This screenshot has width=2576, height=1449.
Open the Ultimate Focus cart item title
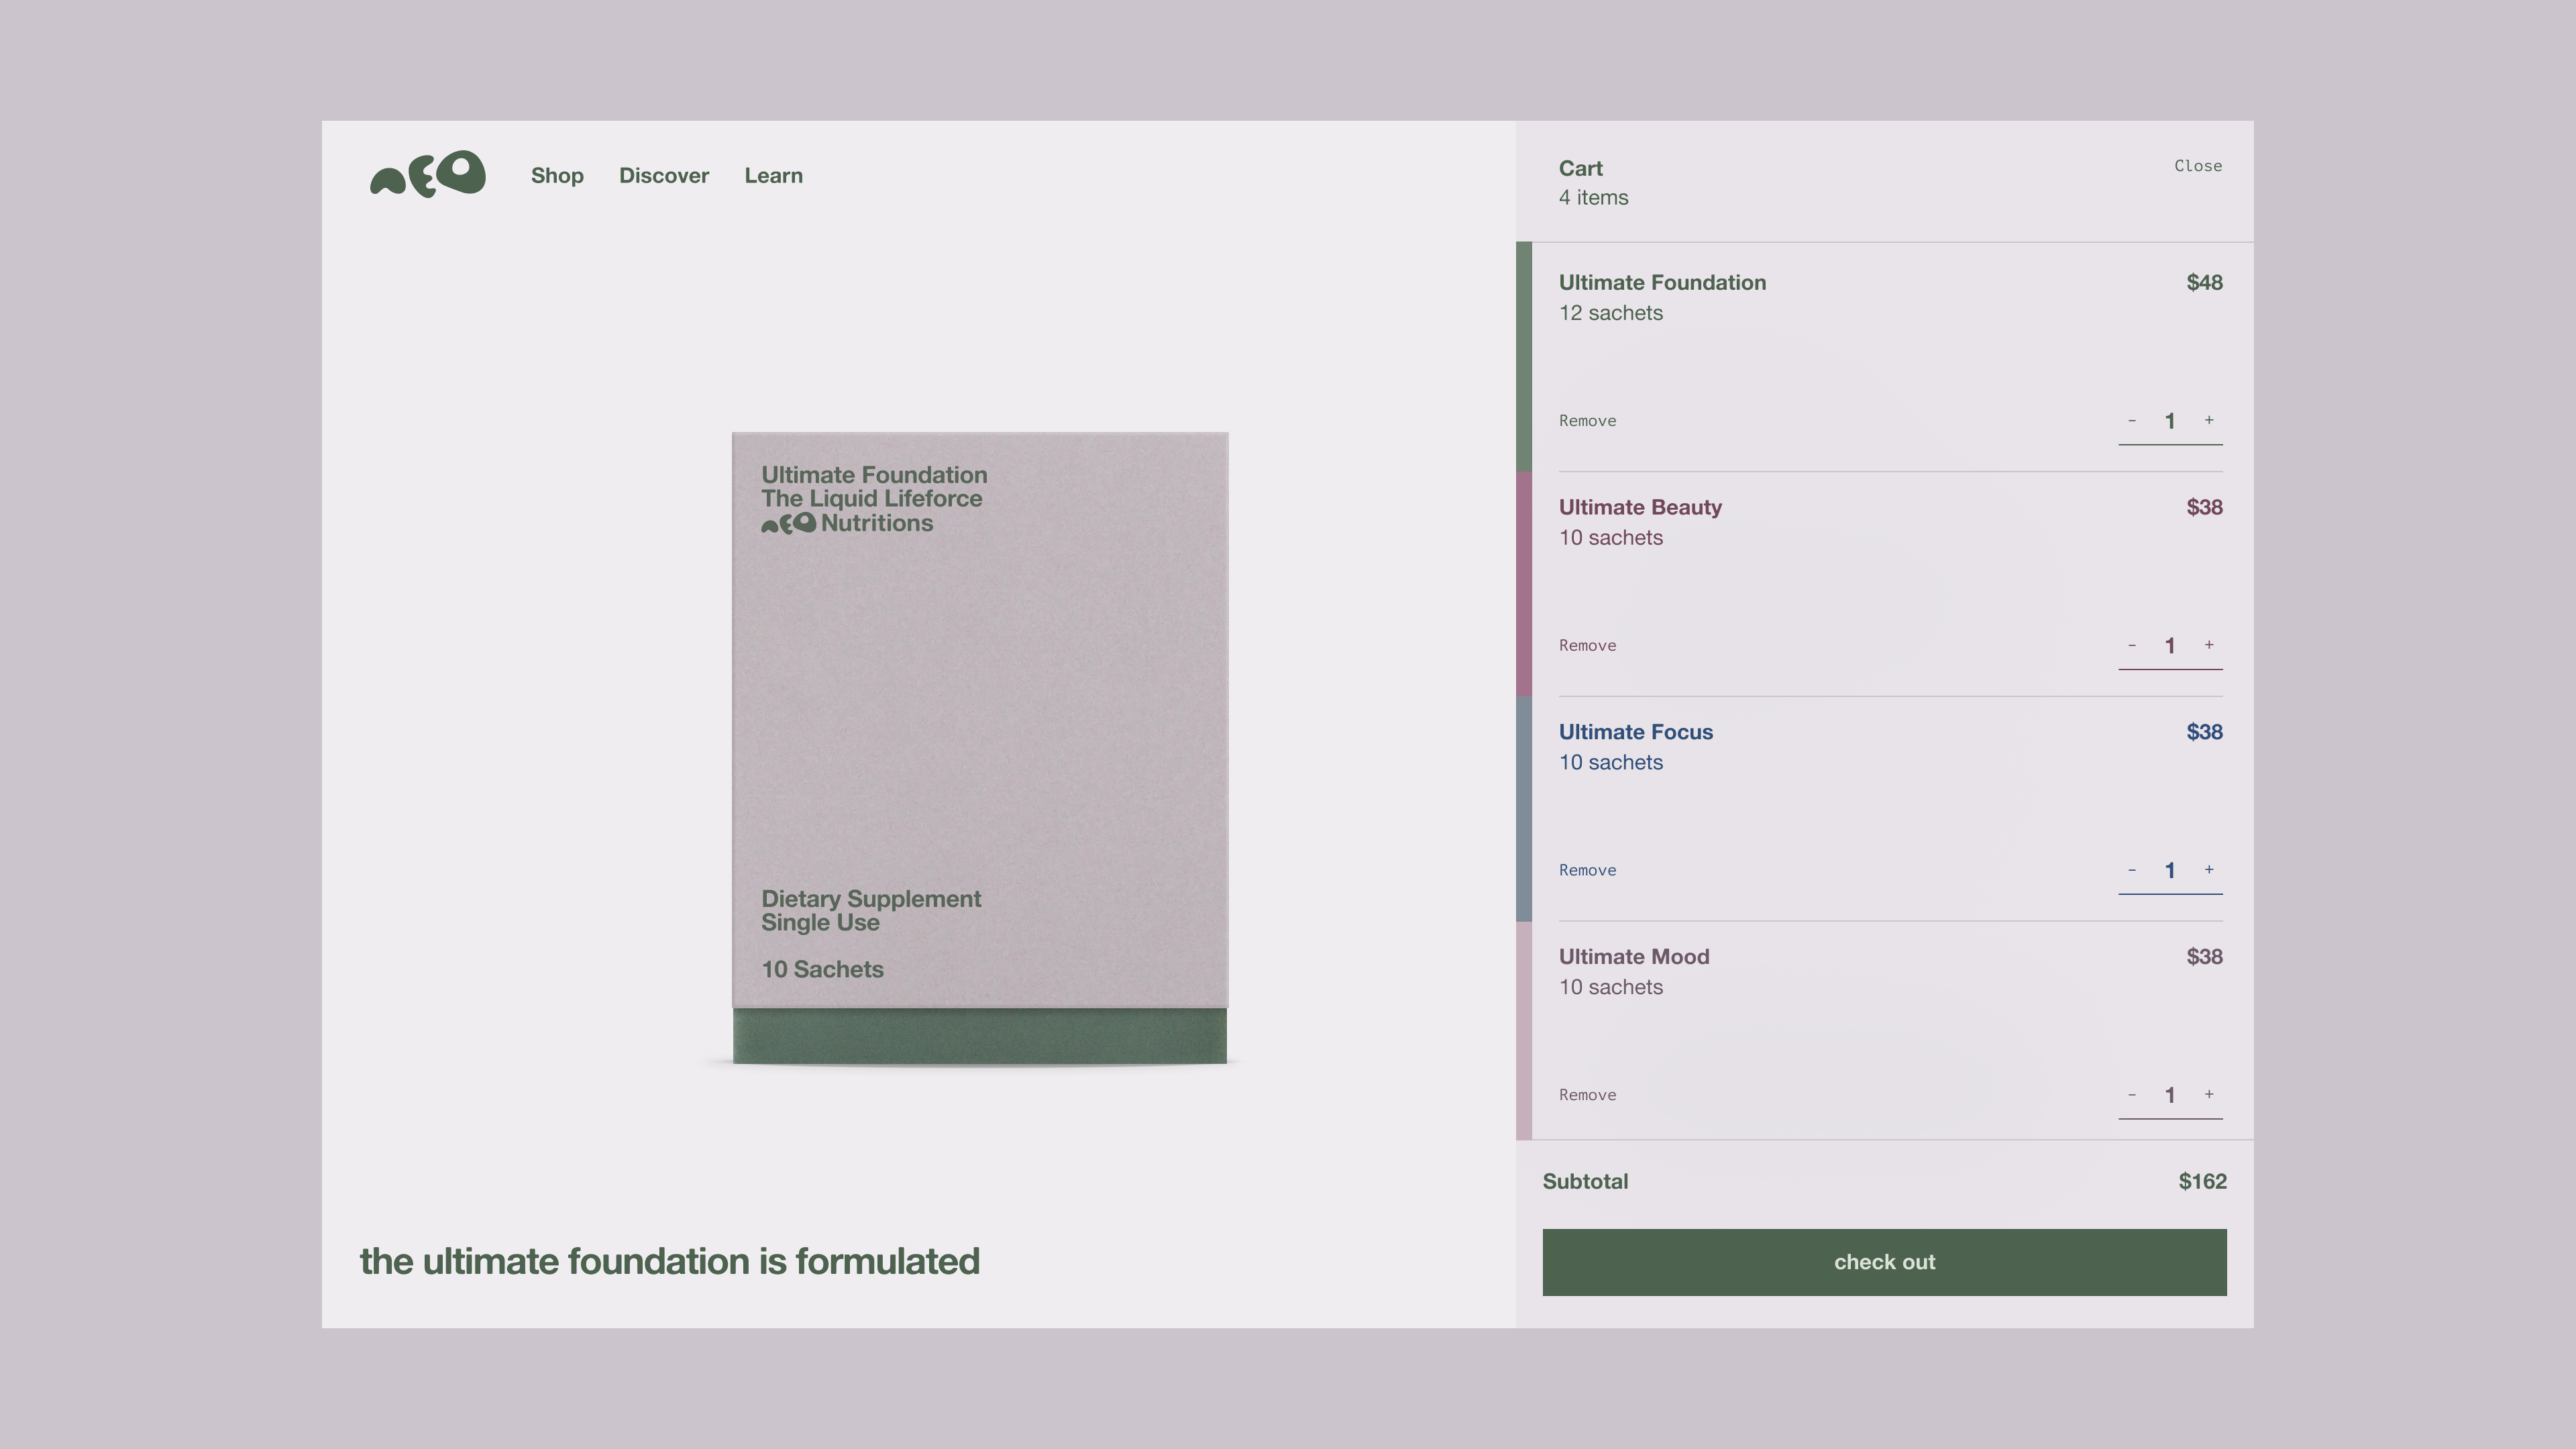point(1635,732)
